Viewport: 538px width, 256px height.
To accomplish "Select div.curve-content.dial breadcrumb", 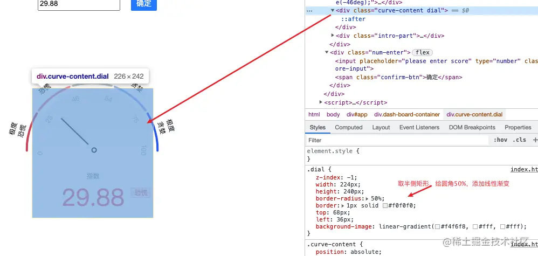I will pos(474,115).
